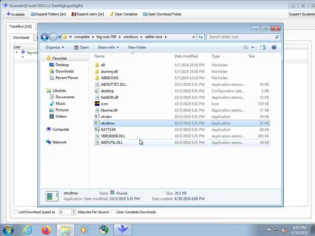This screenshot has width=315, height=236.
Task: Sort files by the Name column
Action: coord(99,56)
